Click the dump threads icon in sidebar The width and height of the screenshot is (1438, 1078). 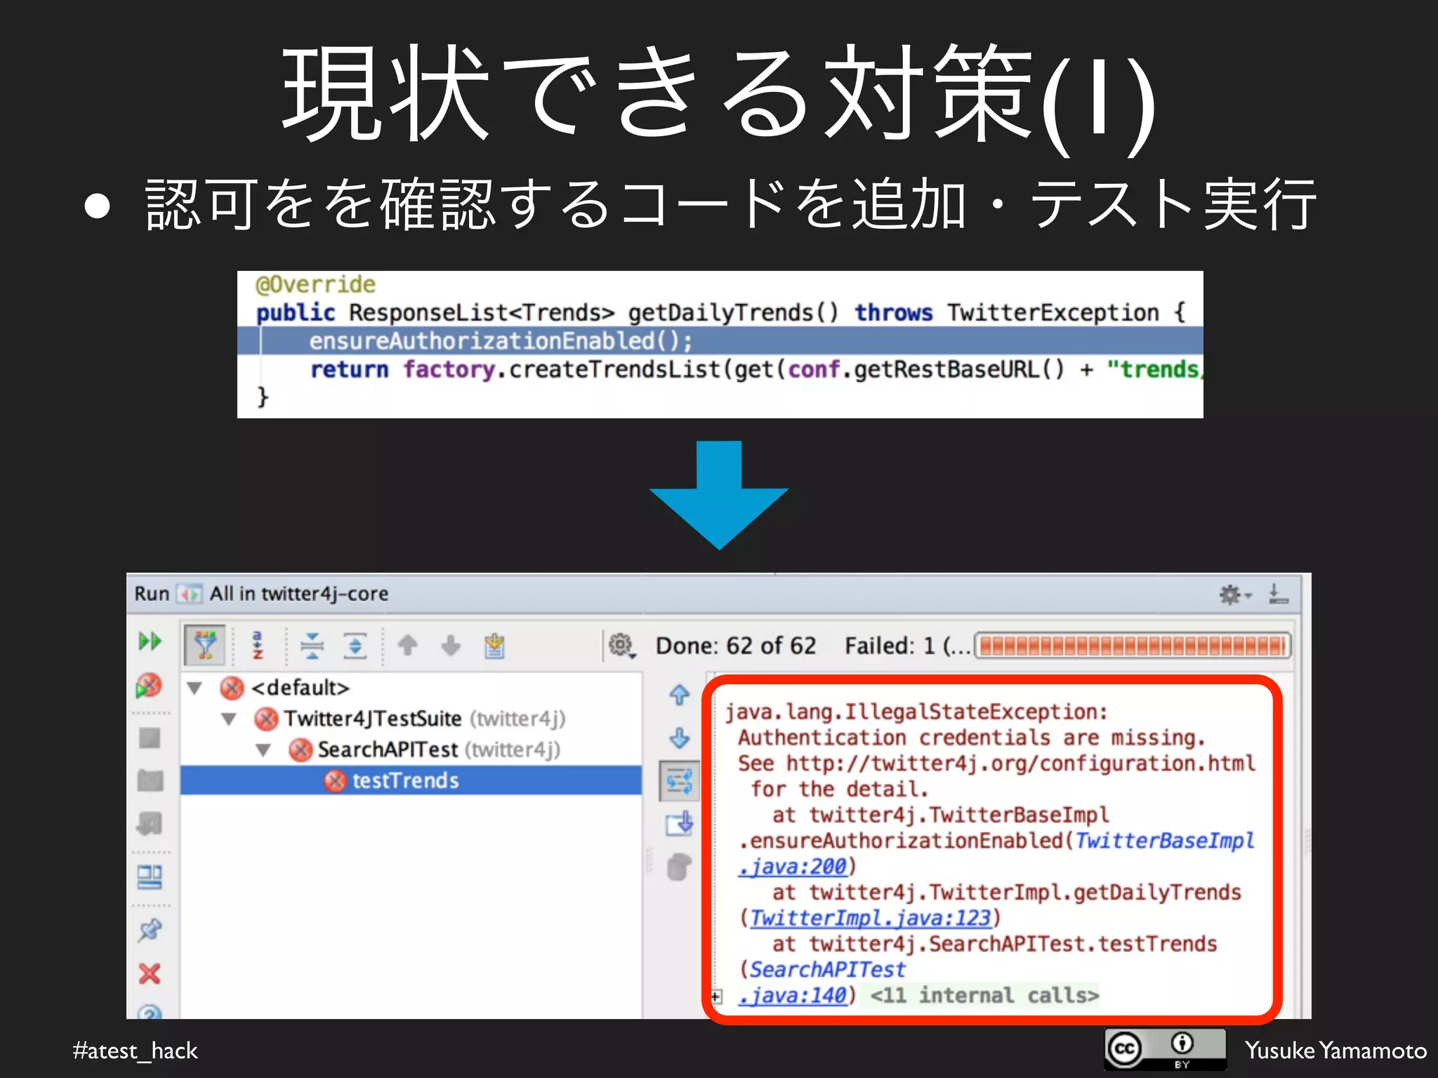150,780
